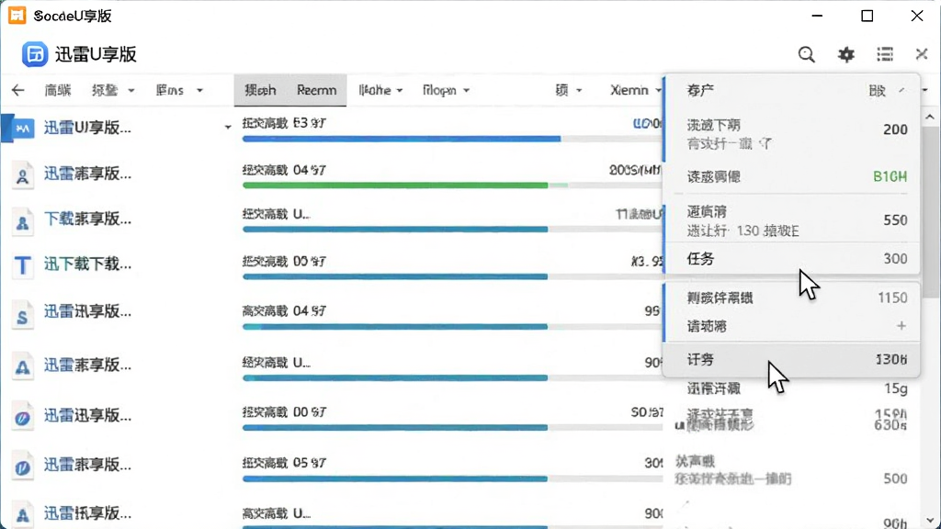This screenshot has width=941, height=529.
Task: Select 读蕊锕偎 B1GH menu entry
Action: click(x=791, y=177)
